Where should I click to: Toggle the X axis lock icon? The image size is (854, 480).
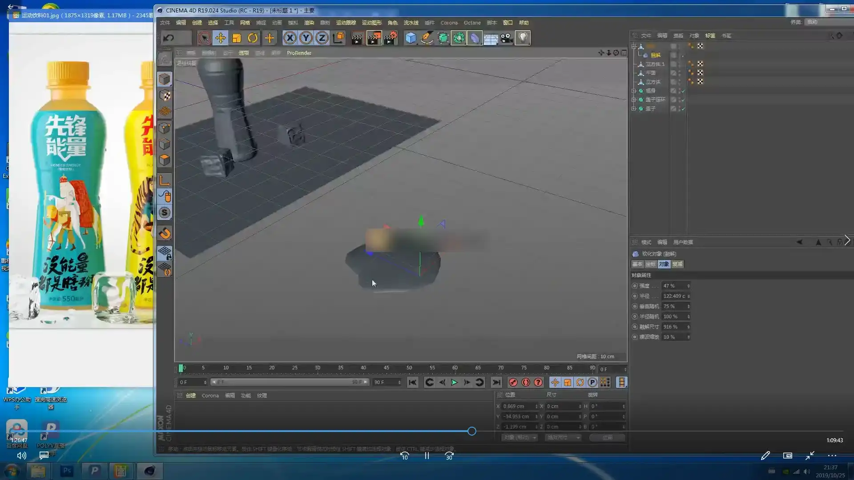coord(290,38)
